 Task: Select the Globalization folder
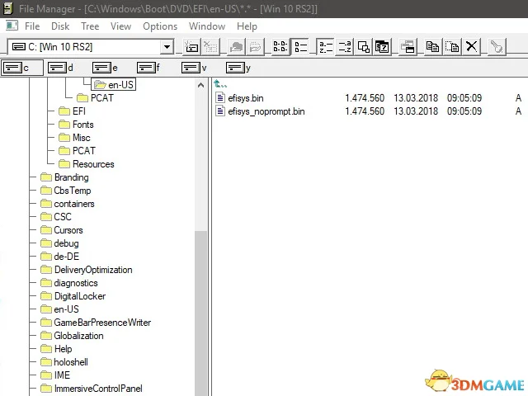pos(78,336)
